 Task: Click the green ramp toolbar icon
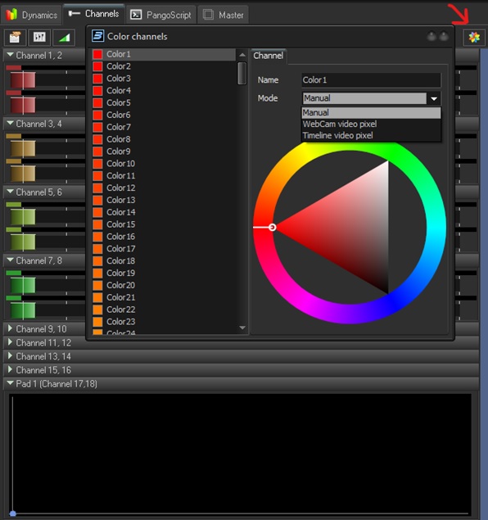coord(64,37)
